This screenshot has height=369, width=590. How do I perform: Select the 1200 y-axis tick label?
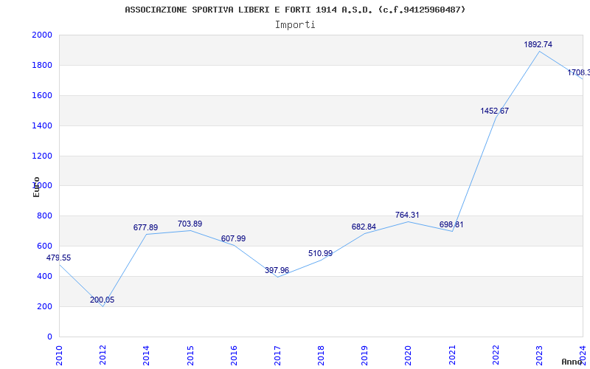(x=41, y=156)
